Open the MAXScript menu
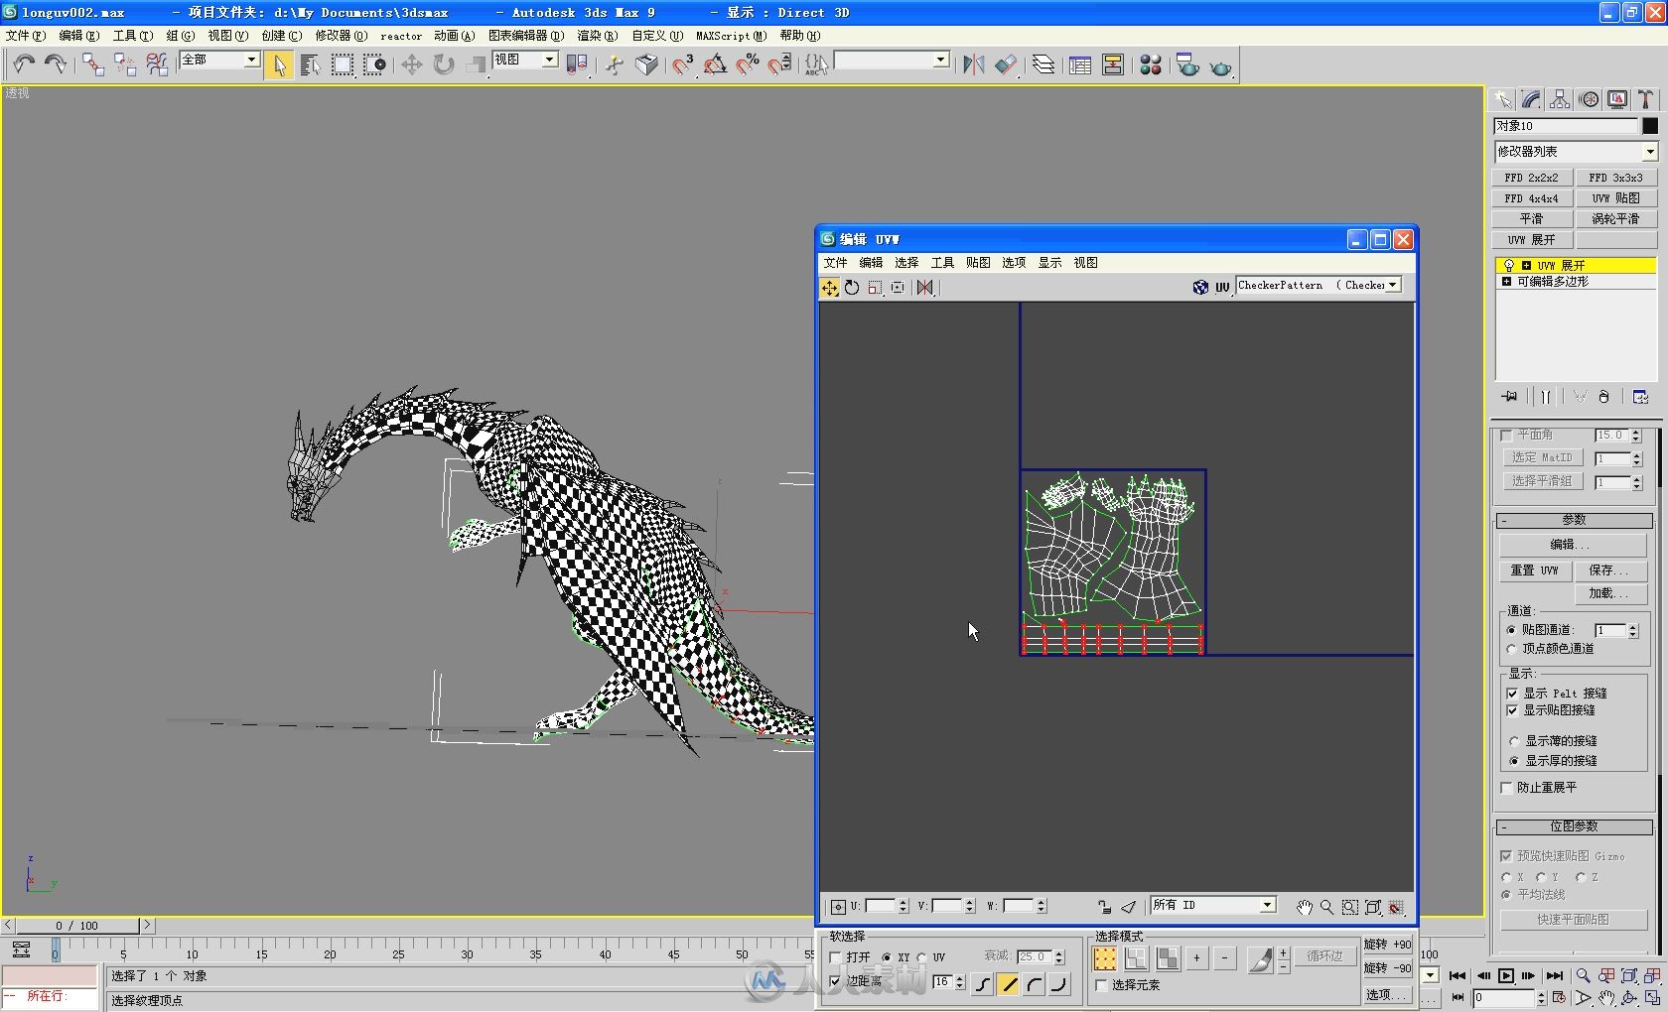The height and width of the screenshot is (1012, 1668). [x=731, y=36]
